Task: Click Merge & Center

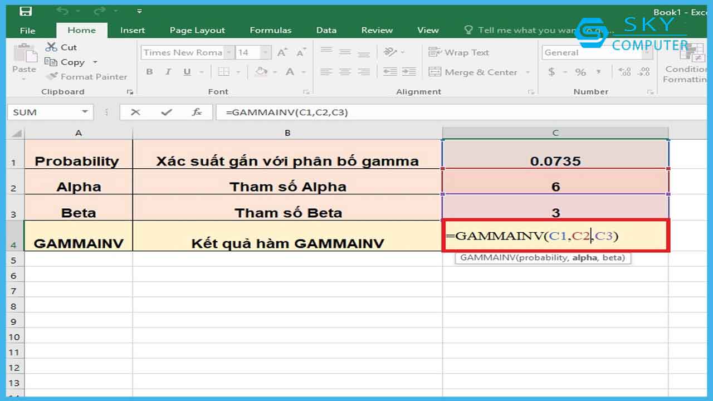Action: [473, 72]
